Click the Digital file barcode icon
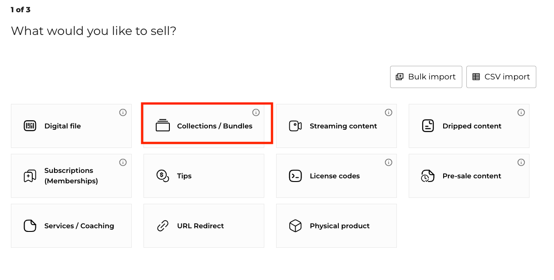 tap(30, 126)
